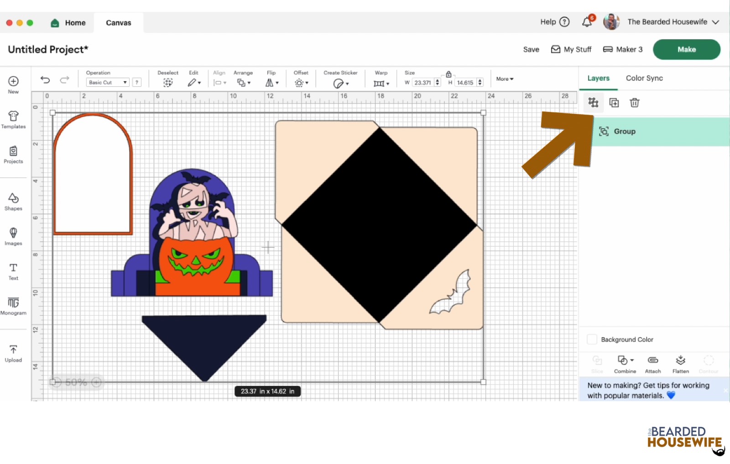The height and width of the screenshot is (464, 730).
Task: Switch to the Color Sync tab
Action: (x=644, y=78)
